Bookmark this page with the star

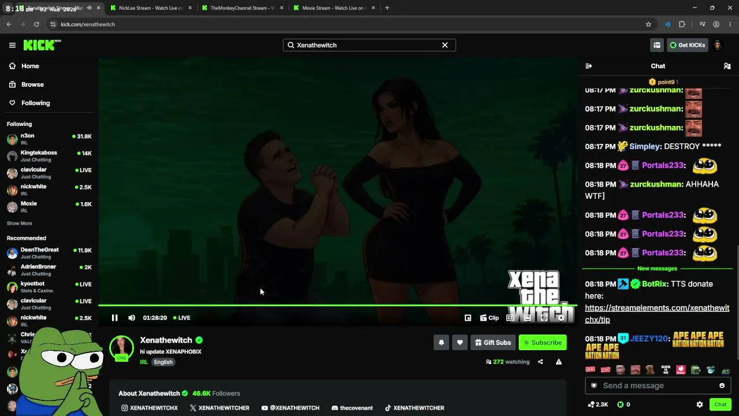point(648,24)
